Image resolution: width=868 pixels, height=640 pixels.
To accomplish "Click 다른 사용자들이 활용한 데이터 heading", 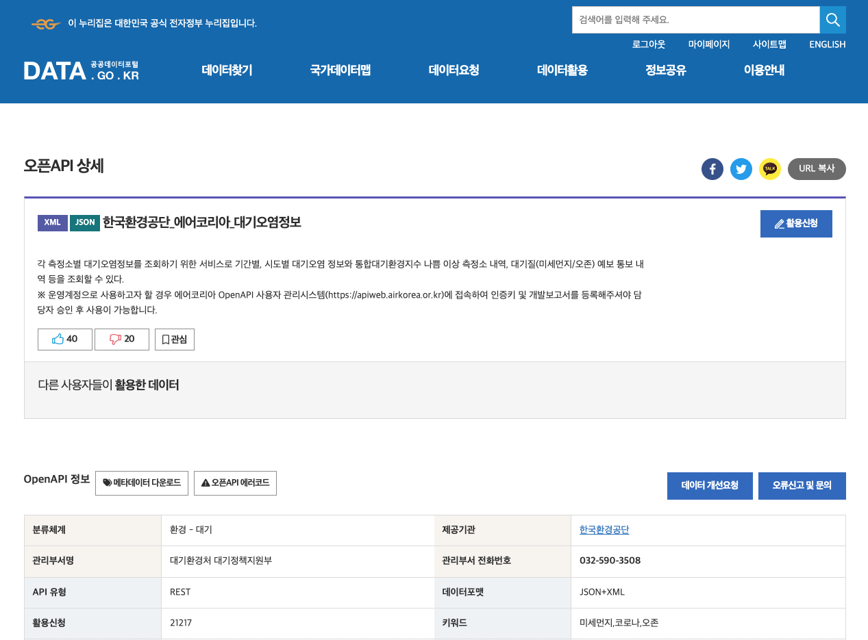I will (x=108, y=385).
